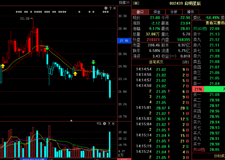Close the VOL indicator panel
225x160 pixels.
[113, 124]
